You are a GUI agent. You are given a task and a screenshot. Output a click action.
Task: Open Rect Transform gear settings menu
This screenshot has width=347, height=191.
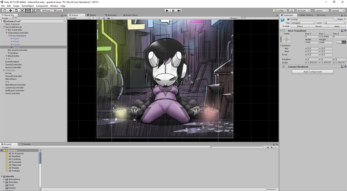[345, 31]
